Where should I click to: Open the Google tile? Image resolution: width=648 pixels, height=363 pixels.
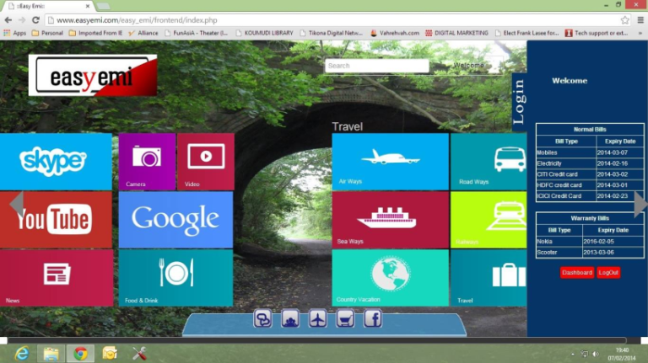(x=175, y=220)
